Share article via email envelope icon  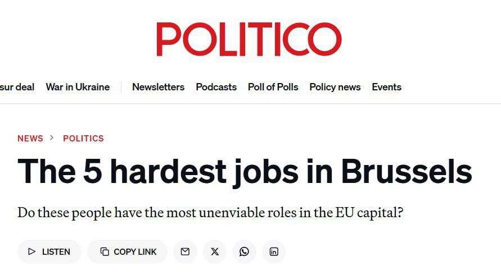coord(185,251)
